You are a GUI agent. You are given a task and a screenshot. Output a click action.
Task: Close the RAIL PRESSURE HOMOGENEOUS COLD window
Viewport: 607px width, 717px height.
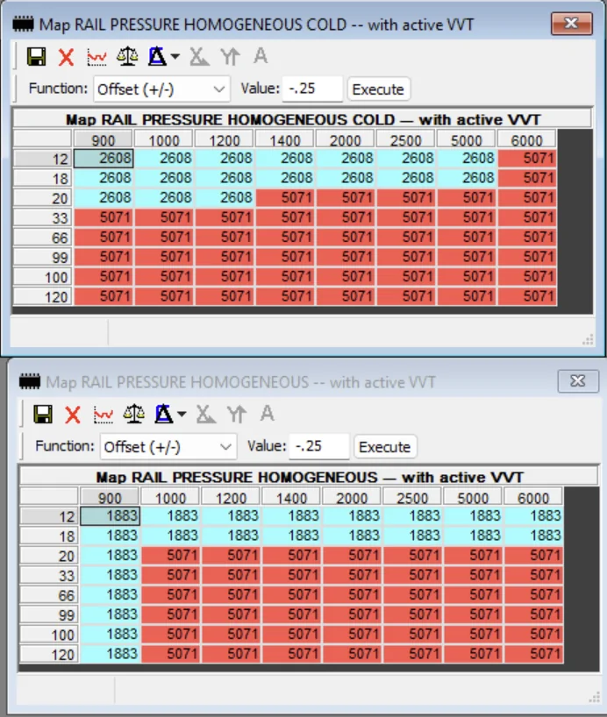[571, 24]
